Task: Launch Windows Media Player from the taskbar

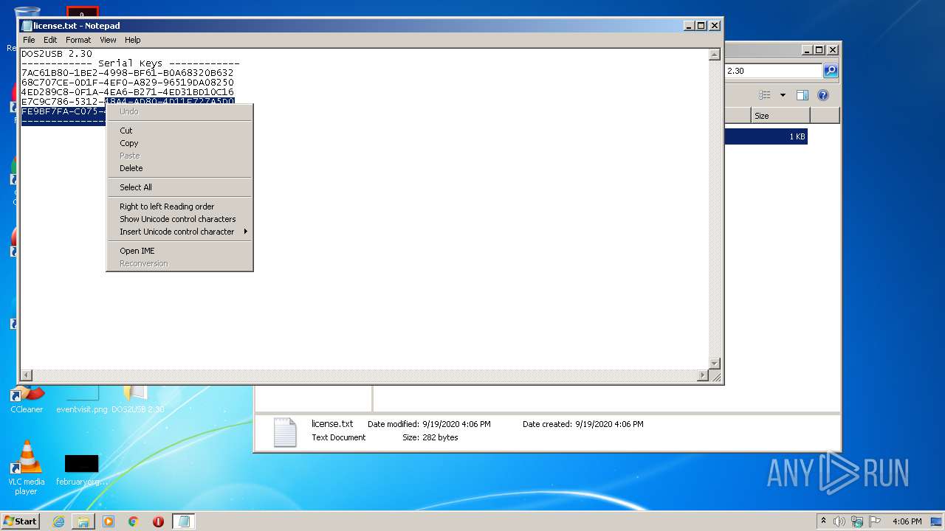Action: point(109,521)
